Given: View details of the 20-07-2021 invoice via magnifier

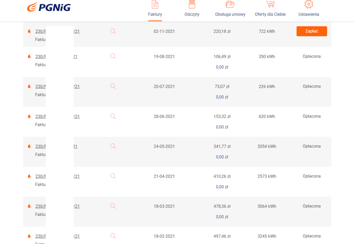Looking at the screenshot, I should (113, 86).
